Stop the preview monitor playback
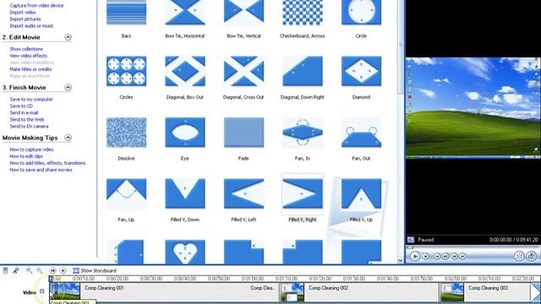The width and height of the screenshot is (541, 304). coord(425,256)
